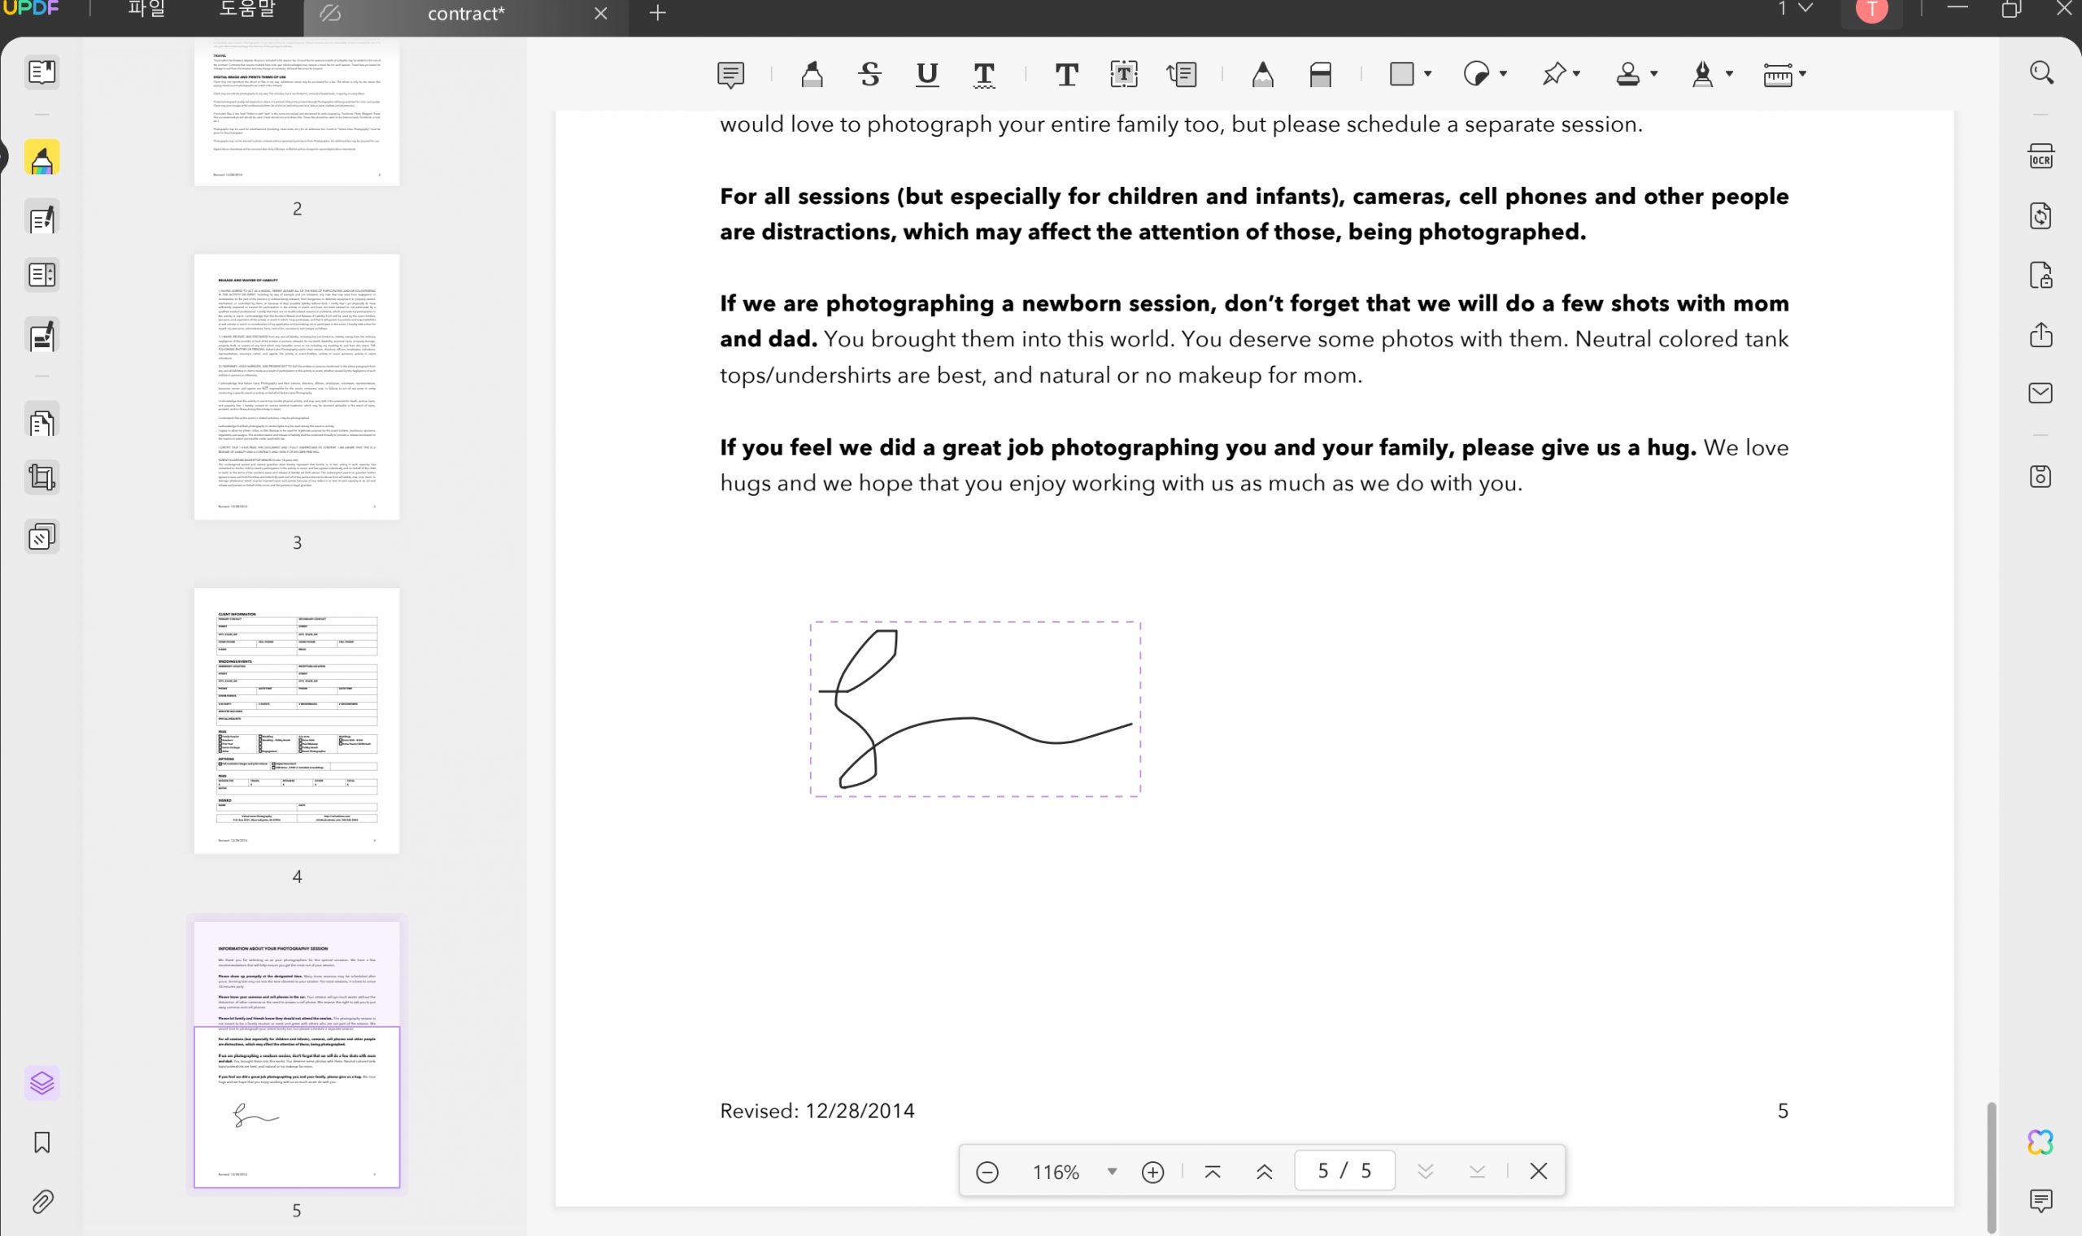Expand the Signature options arrow

(x=1729, y=74)
